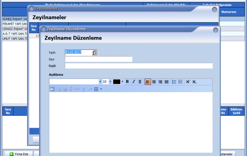Insert a numbered list

180,82
